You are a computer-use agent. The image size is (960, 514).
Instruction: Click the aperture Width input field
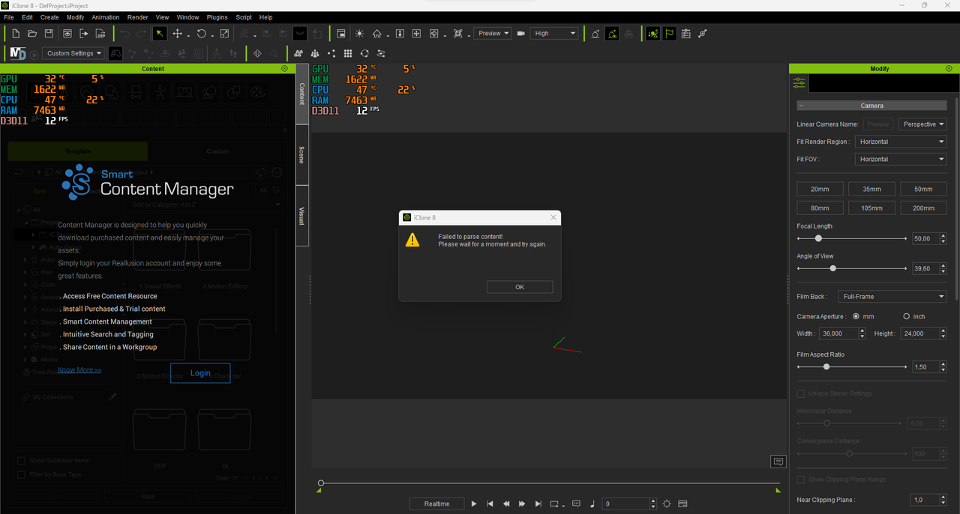click(x=838, y=333)
